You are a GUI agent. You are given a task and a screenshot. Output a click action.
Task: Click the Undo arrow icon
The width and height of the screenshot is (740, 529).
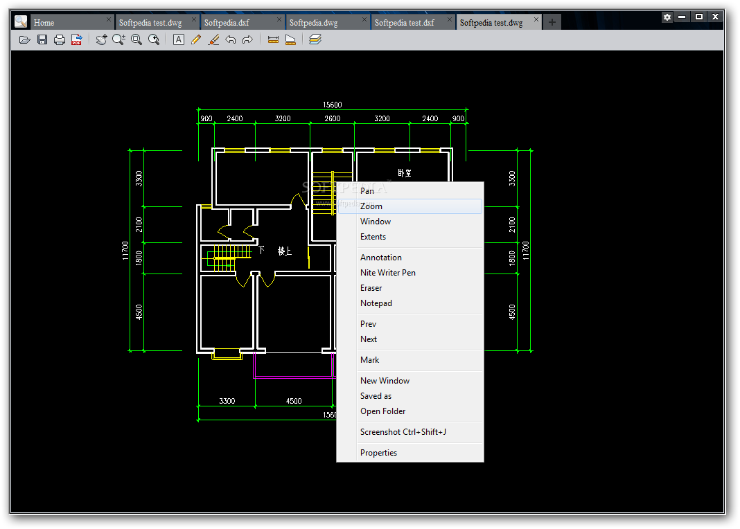230,40
